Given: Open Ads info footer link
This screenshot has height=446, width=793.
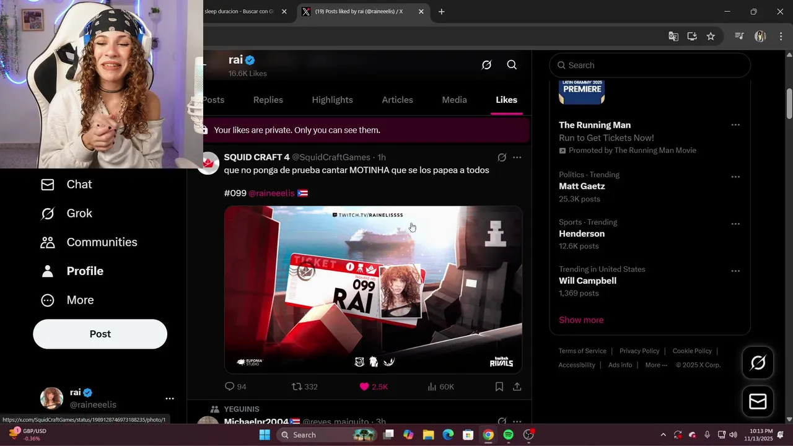Looking at the screenshot, I should pos(620,365).
